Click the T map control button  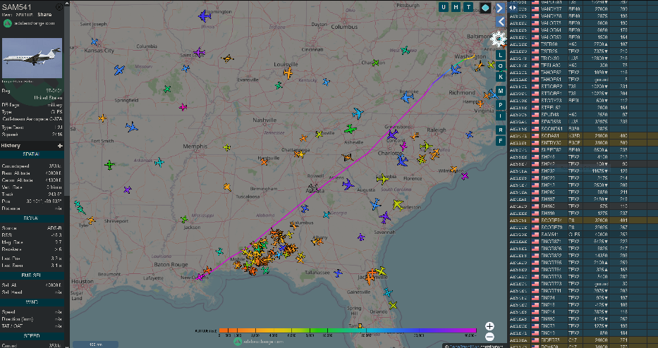click(x=469, y=7)
